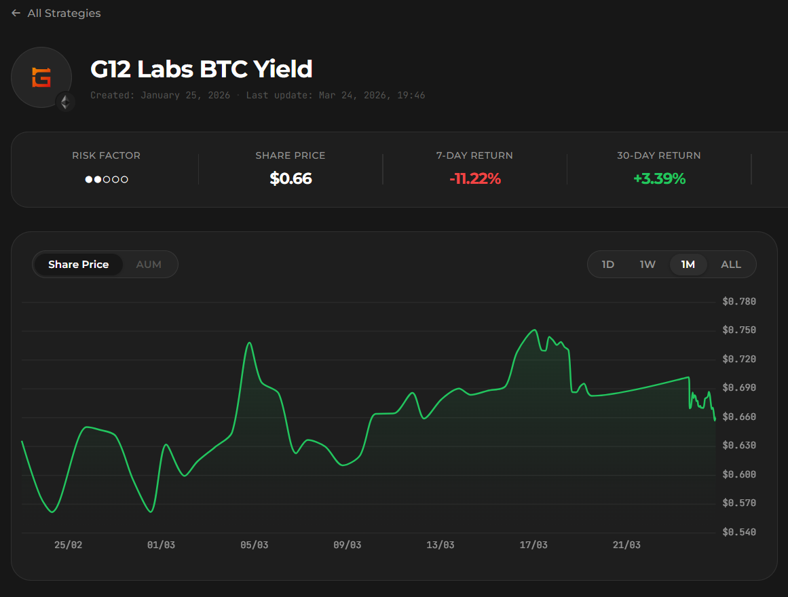Click the risk factor dots indicator
The image size is (788, 597).
tap(107, 180)
